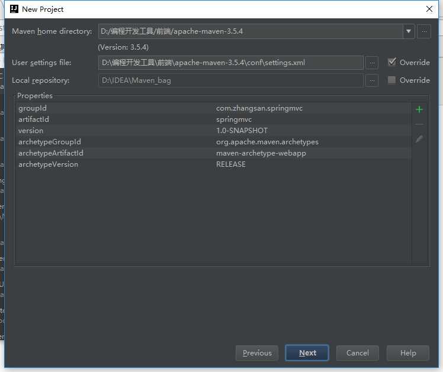Click value 1.0-SNAPSHOT
The height and width of the screenshot is (372, 443).
(x=242, y=131)
